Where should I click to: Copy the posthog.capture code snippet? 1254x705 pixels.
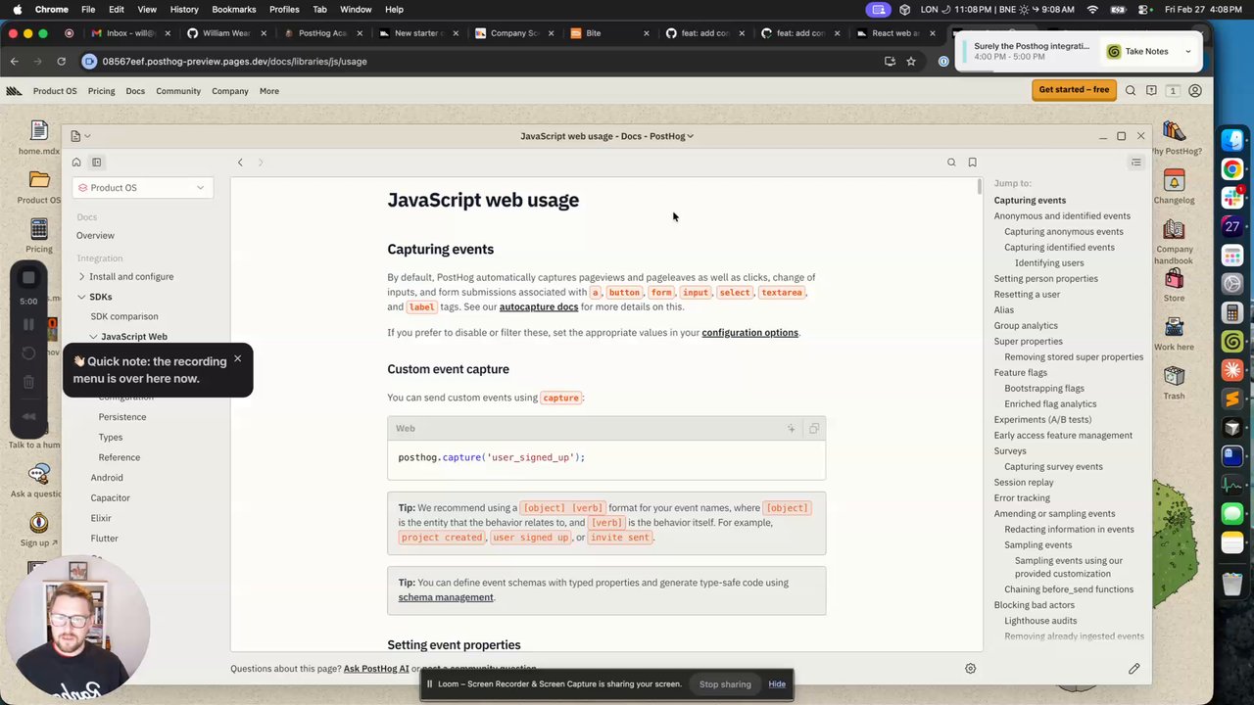coord(814,429)
